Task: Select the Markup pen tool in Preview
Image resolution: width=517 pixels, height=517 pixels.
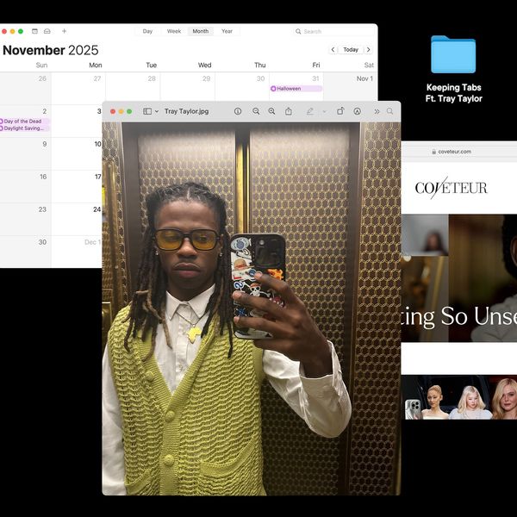Action: [310, 111]
